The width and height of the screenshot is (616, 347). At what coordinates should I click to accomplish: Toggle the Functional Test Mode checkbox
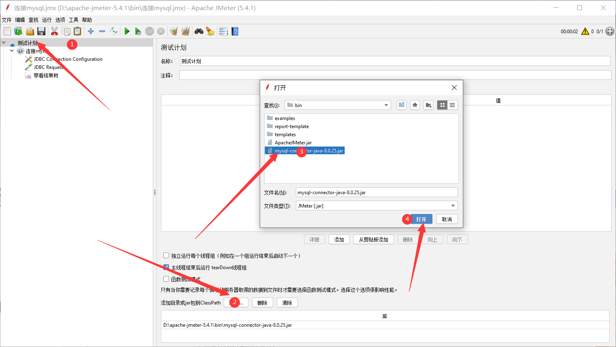(x=166, y=279)
